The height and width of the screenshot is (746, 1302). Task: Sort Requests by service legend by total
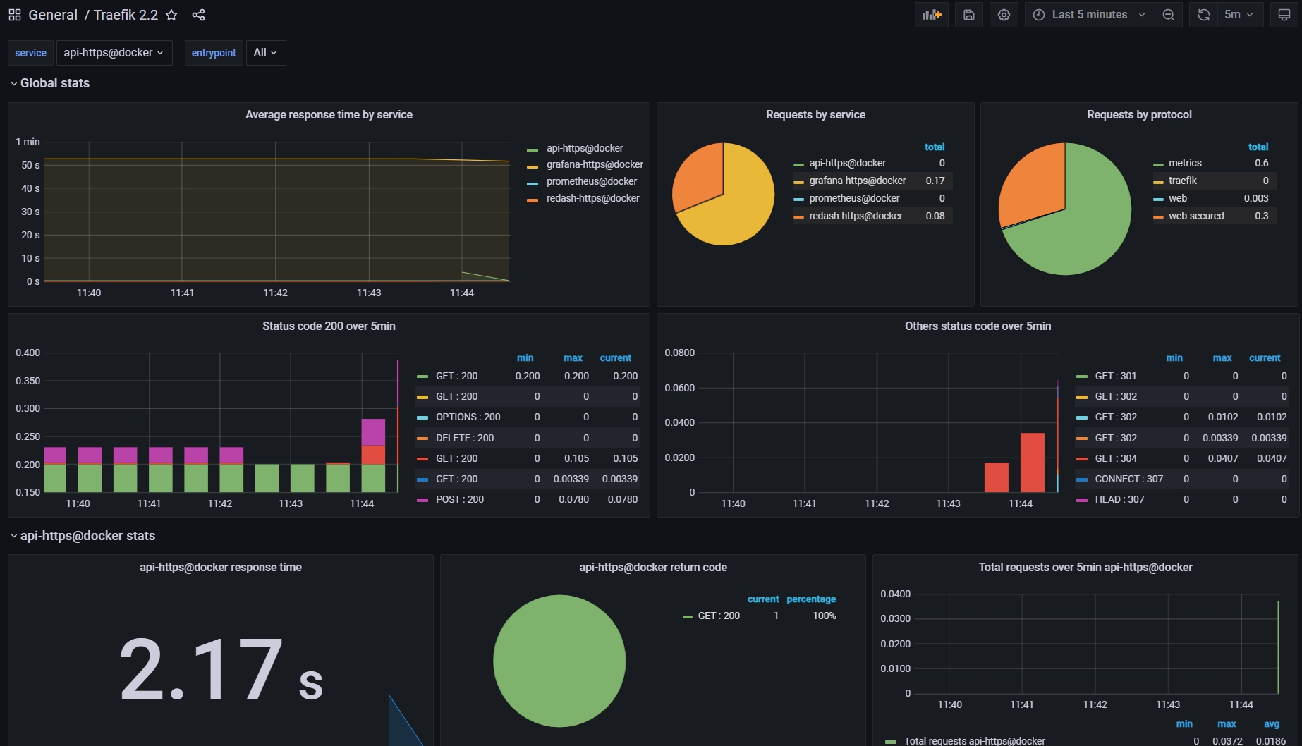coord(934,147)
